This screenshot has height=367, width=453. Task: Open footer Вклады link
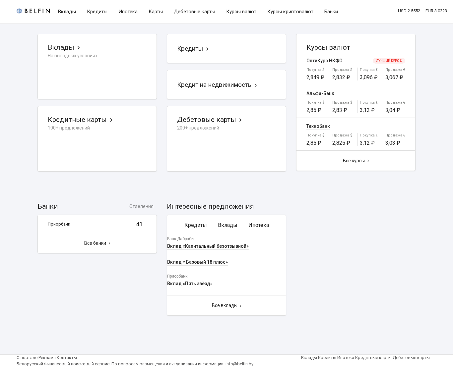pyautogui.click(x=309, y=358)
